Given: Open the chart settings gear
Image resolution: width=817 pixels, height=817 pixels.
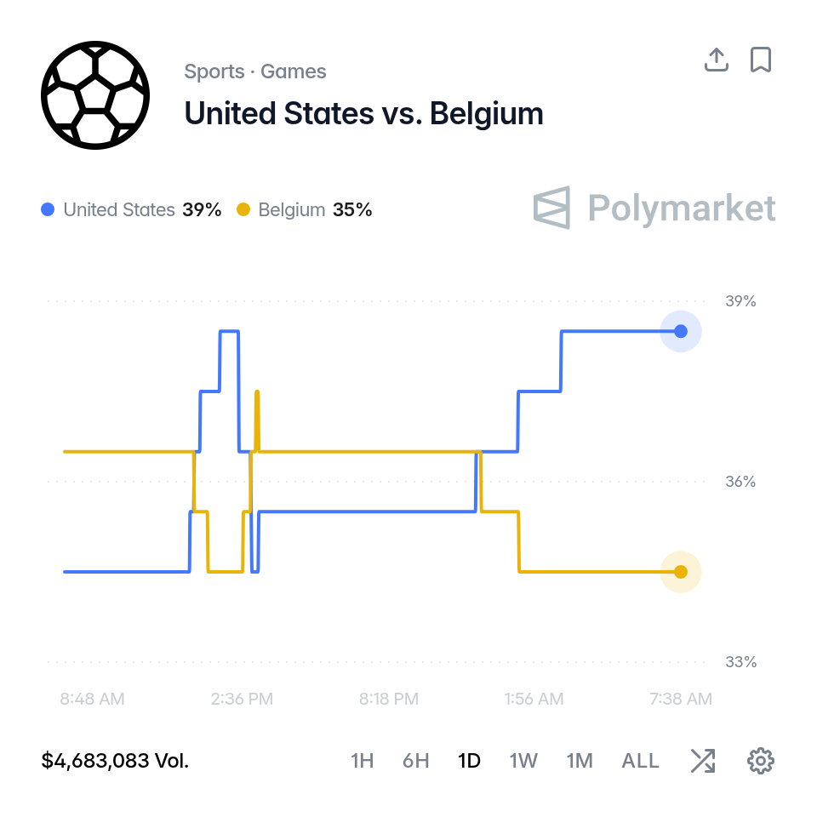Looking at the screenshot, I should (760, 761).
